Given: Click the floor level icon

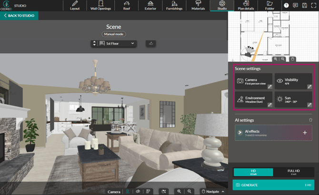Looking at the screenshot, I should pyautogui.click(x=102, y=43).
